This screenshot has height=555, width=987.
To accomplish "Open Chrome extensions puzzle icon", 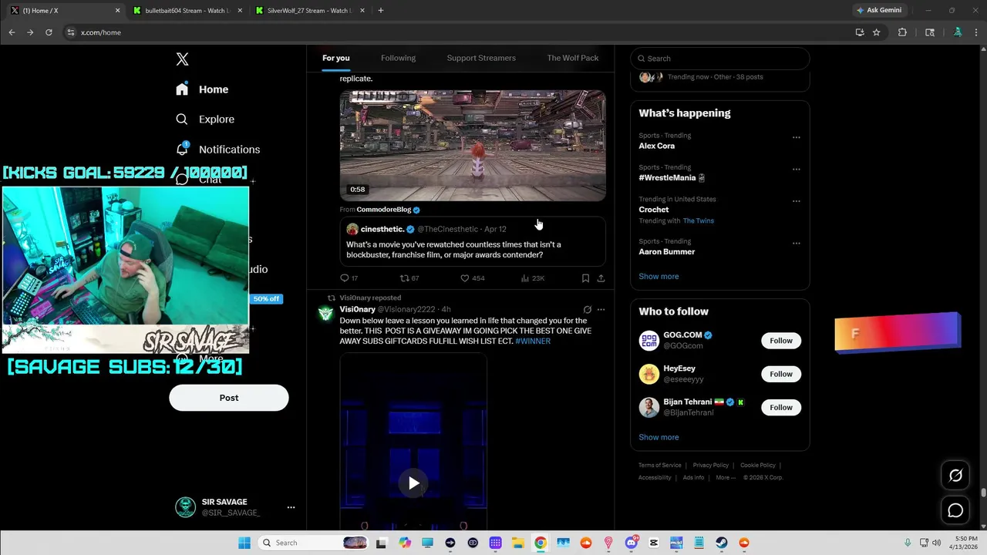I will [x=902, y=32].
